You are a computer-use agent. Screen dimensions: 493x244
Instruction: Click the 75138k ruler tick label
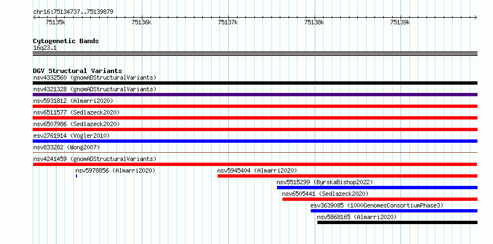click(x=314, y=22)
